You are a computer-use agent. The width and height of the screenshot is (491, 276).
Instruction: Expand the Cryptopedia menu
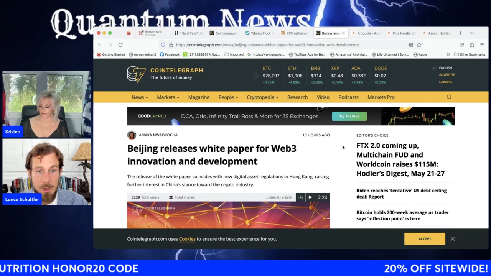tap(263, 97)
